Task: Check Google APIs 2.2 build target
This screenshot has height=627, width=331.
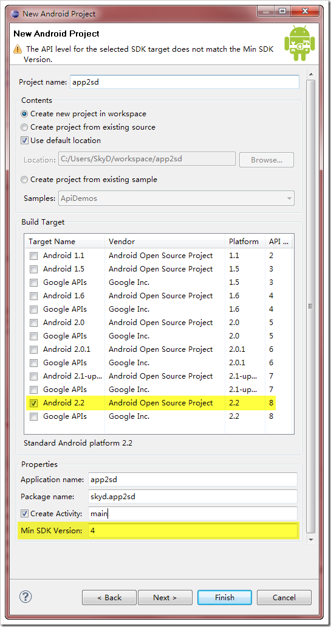Action: point(34,416)
